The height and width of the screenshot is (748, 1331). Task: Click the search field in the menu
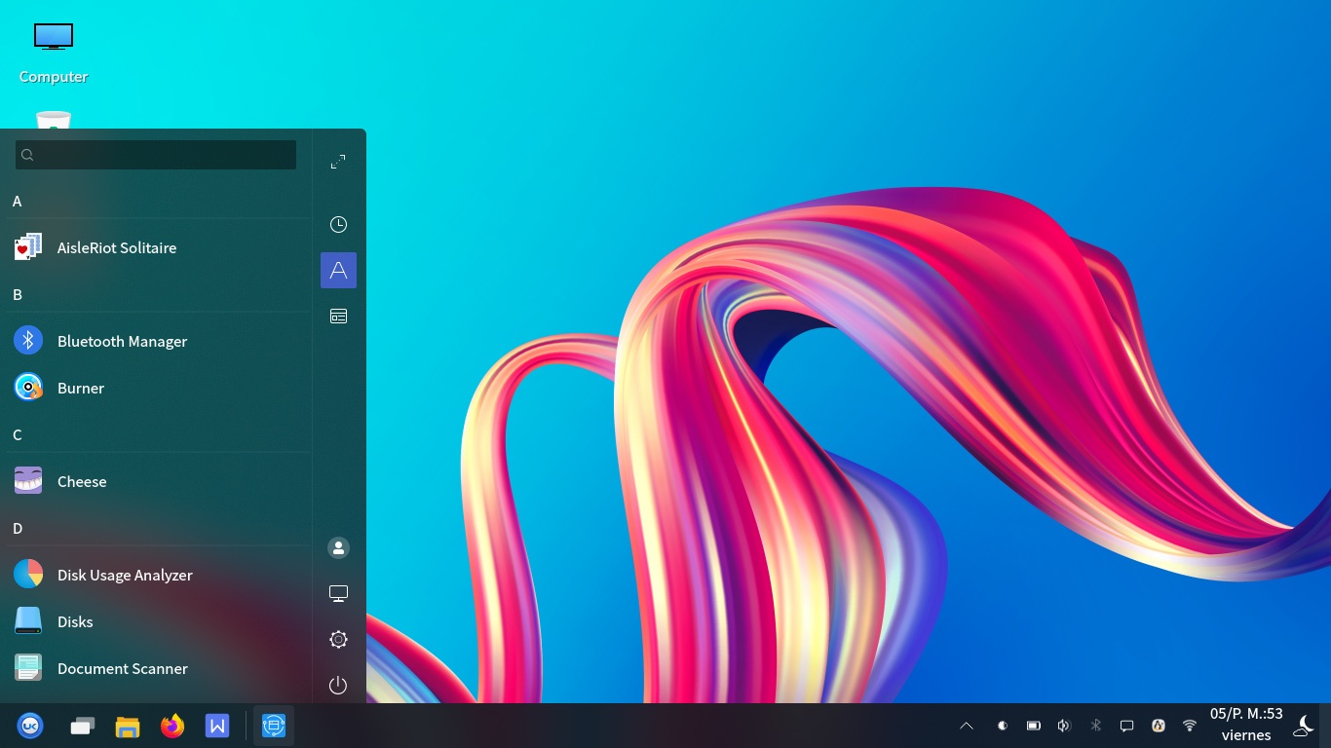tap(155, 155)
